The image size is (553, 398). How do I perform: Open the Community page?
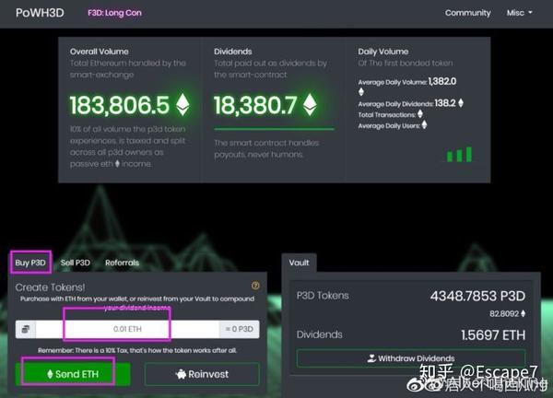pyautogui.click(x=467, y=13)
